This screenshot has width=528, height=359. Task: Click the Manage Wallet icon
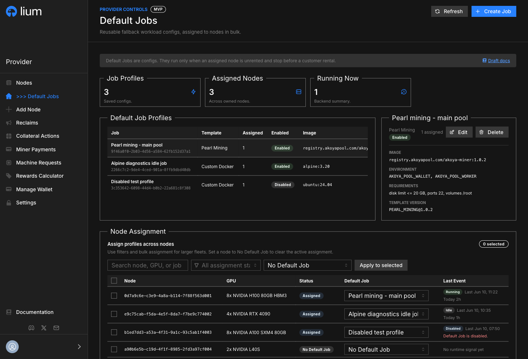(x=9, y=189)
